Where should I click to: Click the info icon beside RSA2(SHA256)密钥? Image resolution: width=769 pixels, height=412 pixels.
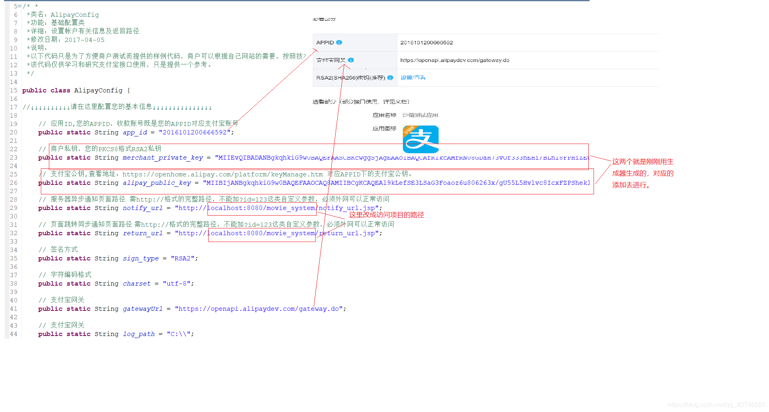390,78
